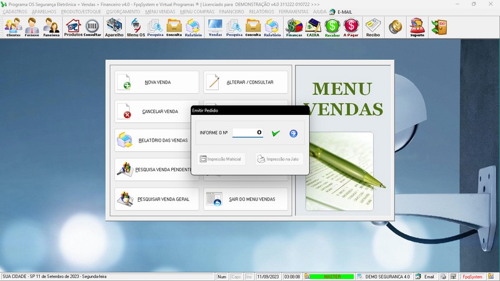Open the AJUDA menu

(319, 12)
